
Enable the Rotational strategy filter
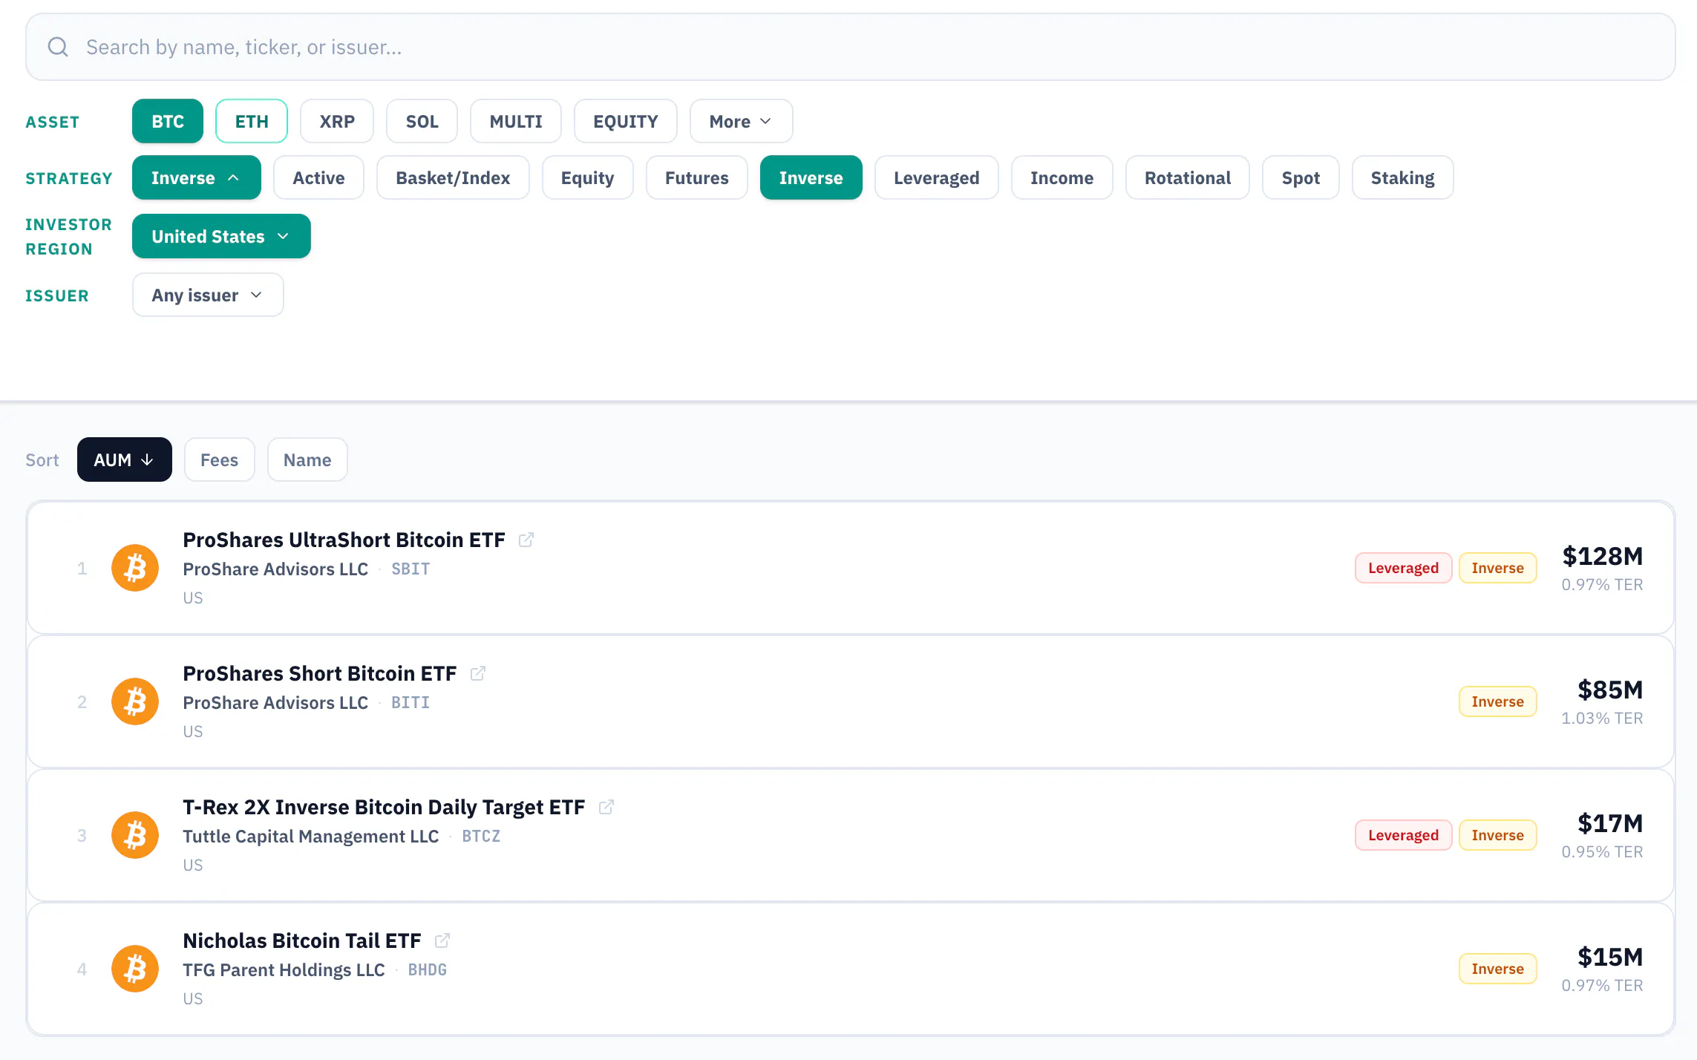1188,177
